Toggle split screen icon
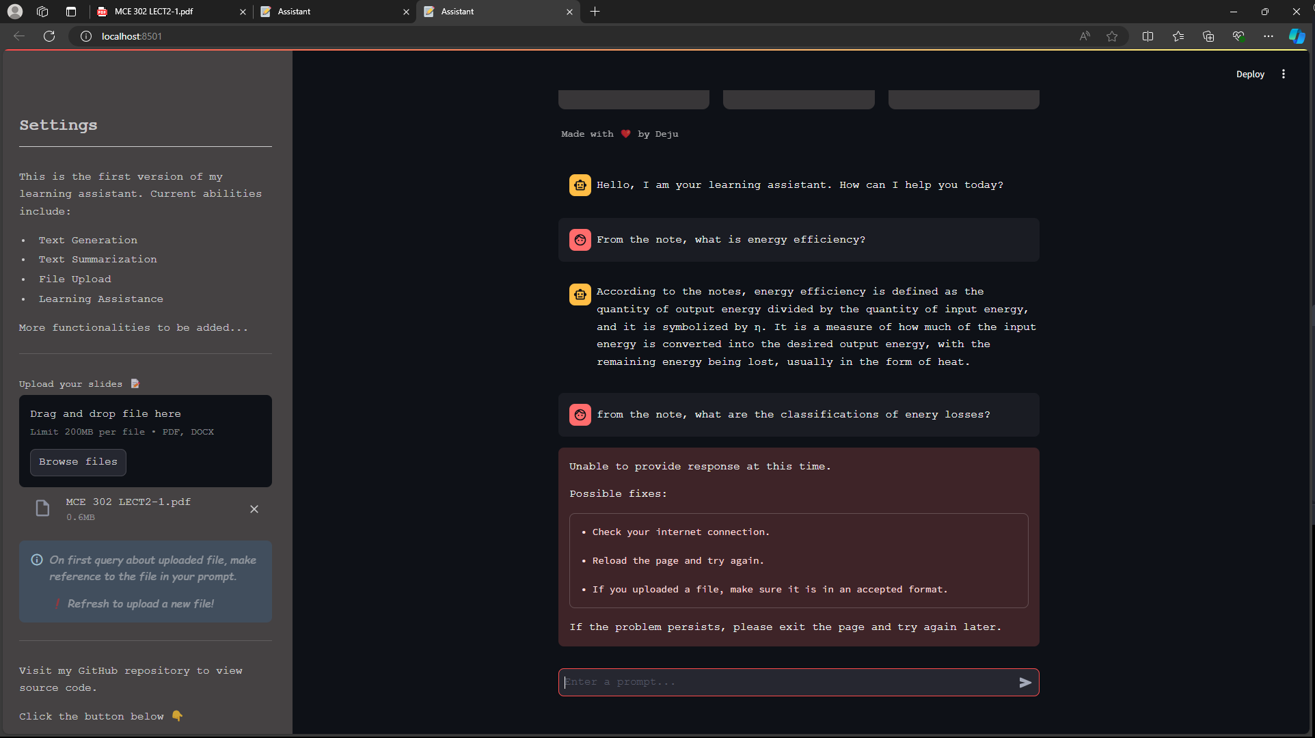Screen dimensions: 1315x738 1148,36
